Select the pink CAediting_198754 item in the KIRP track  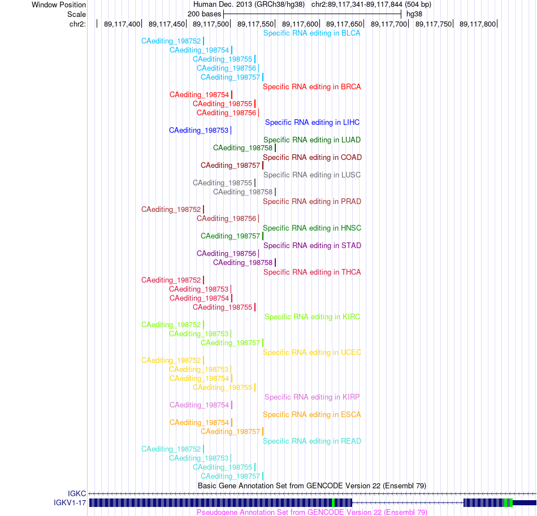coord(200,405)
